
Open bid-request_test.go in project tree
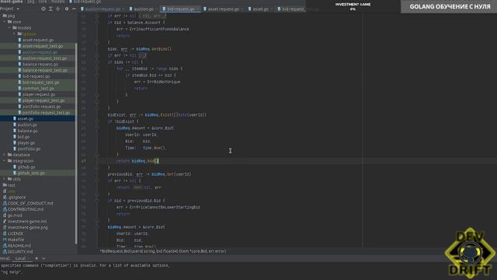[x=40, y=82]
